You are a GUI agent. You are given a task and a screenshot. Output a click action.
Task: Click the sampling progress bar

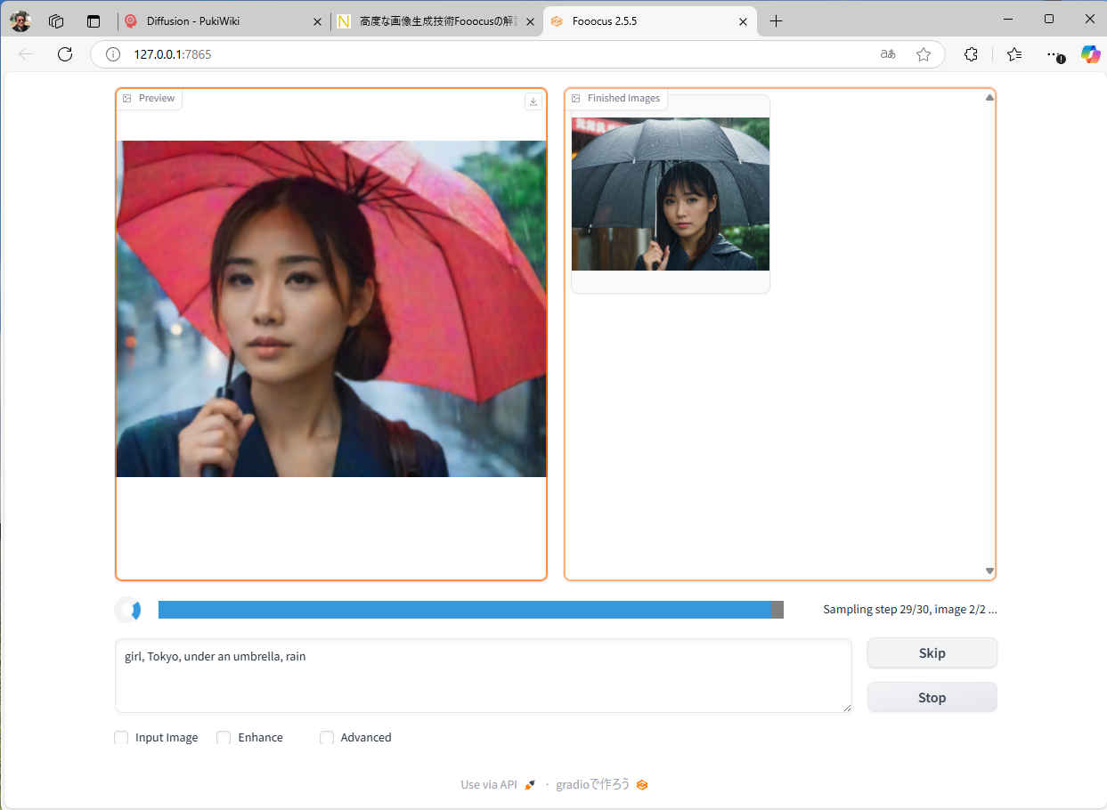pos(470,610)
